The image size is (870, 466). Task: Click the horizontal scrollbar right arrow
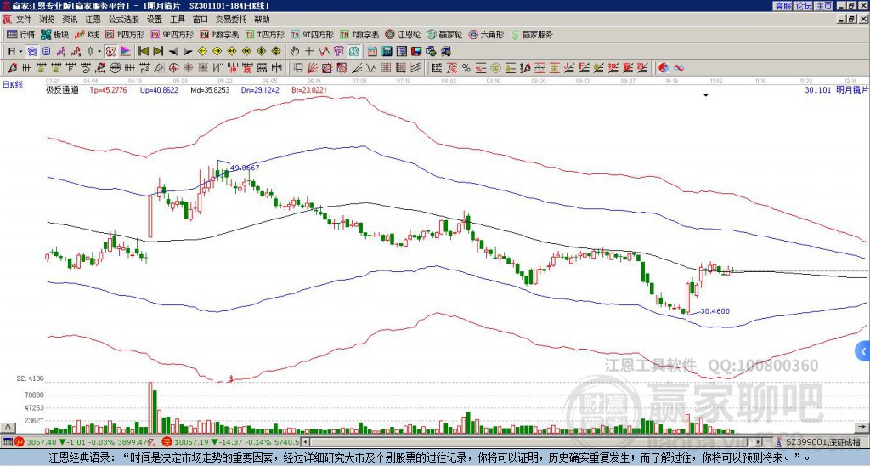759,442
